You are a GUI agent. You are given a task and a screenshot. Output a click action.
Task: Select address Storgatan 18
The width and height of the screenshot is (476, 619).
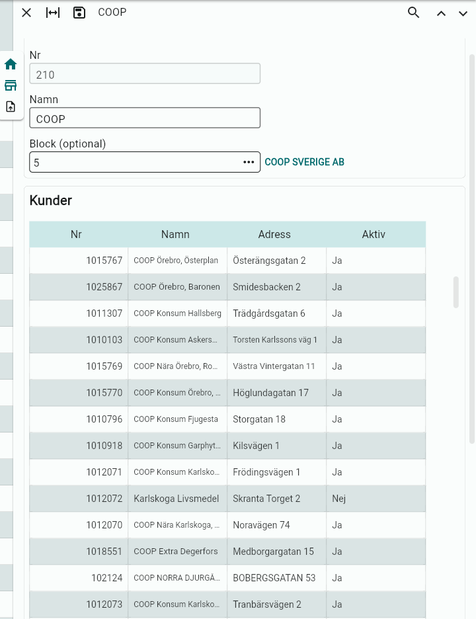(259, 419)
